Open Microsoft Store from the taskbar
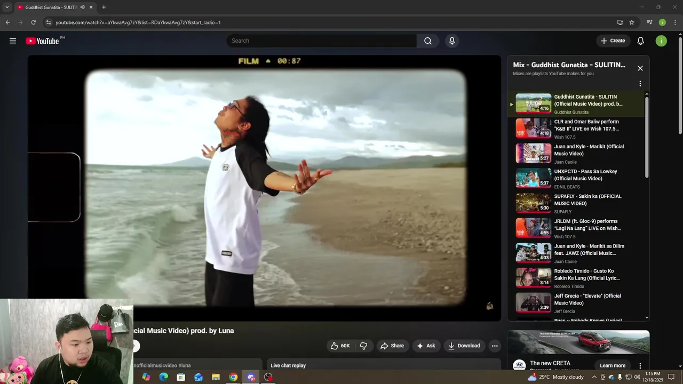This screenshot has width=683, height=384. 181,377
